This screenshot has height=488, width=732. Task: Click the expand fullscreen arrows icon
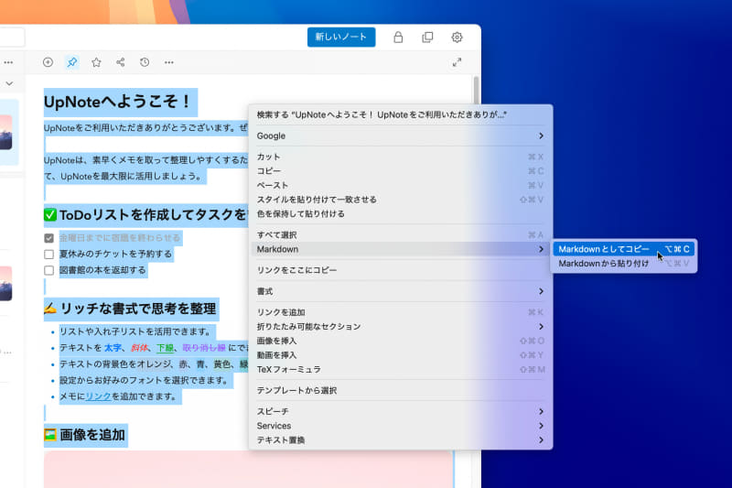457,62
